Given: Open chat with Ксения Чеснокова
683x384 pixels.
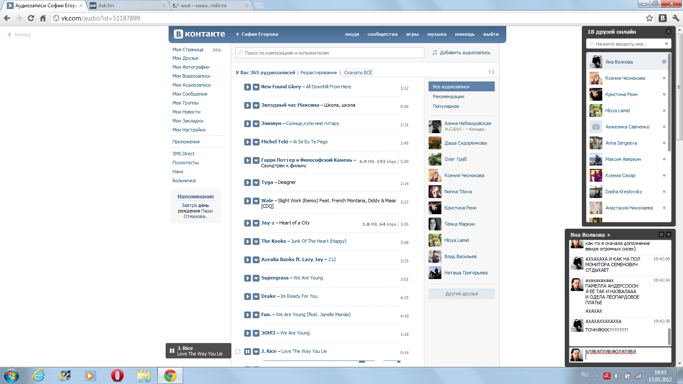Looking at the screenshot, I should pyautogui.click(x=626, y=78).
